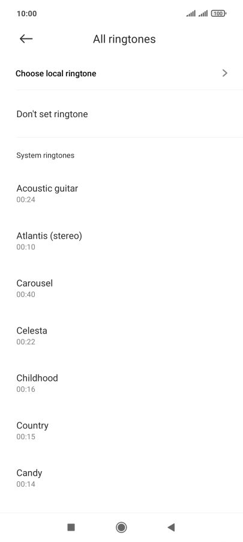Viewport: 243px width, 542px height.
Task: Choose the Carousel ringtone
Action: click(121, 288)
